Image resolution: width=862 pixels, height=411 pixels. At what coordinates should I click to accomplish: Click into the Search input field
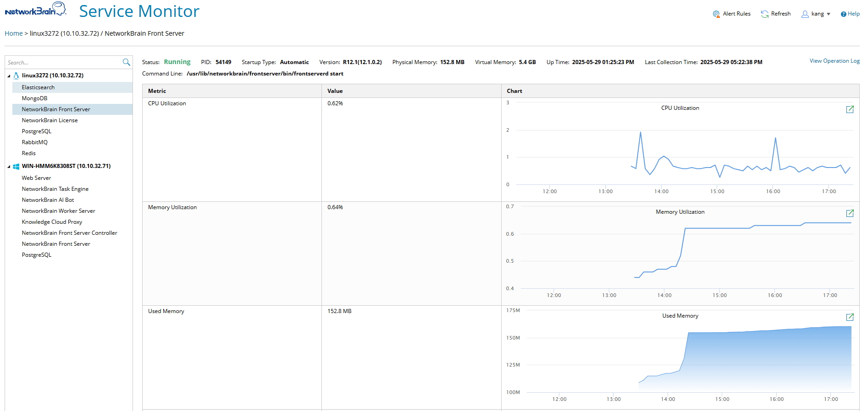63,62
